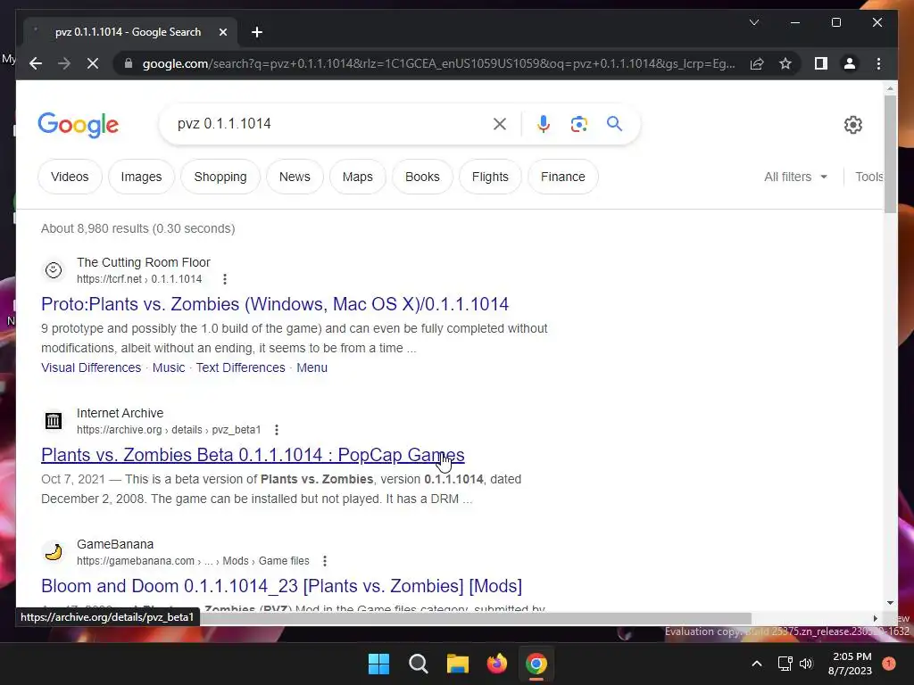Open the Visual Differences sitelink
The height and width of the screenshot is (685, 914).
tap(91, 367)
